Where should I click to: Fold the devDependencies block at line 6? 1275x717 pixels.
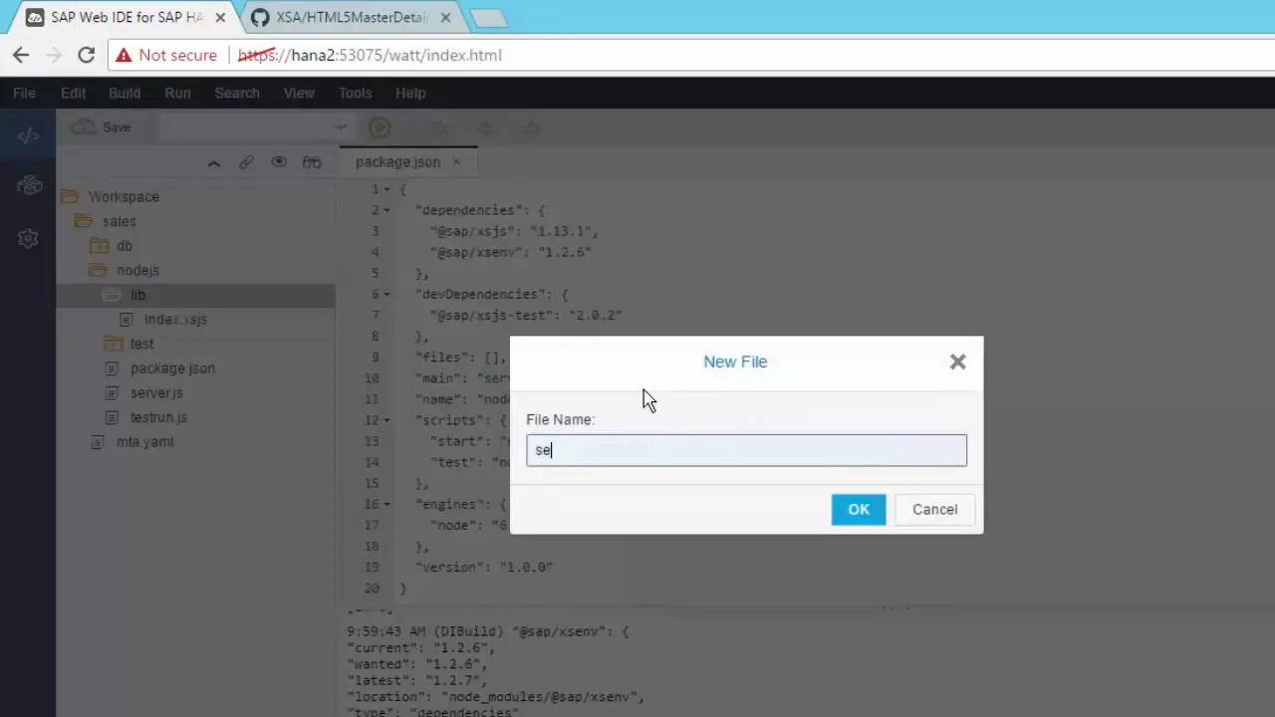pyautogui.click(x=387, y=294)
